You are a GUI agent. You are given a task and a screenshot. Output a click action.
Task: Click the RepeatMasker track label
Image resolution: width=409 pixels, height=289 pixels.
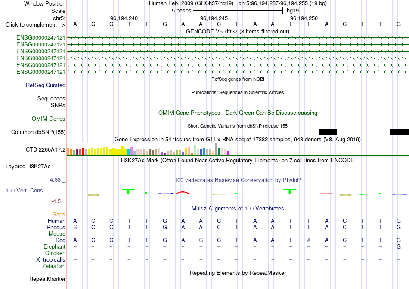pyautogui.click(x=47, y=279)
